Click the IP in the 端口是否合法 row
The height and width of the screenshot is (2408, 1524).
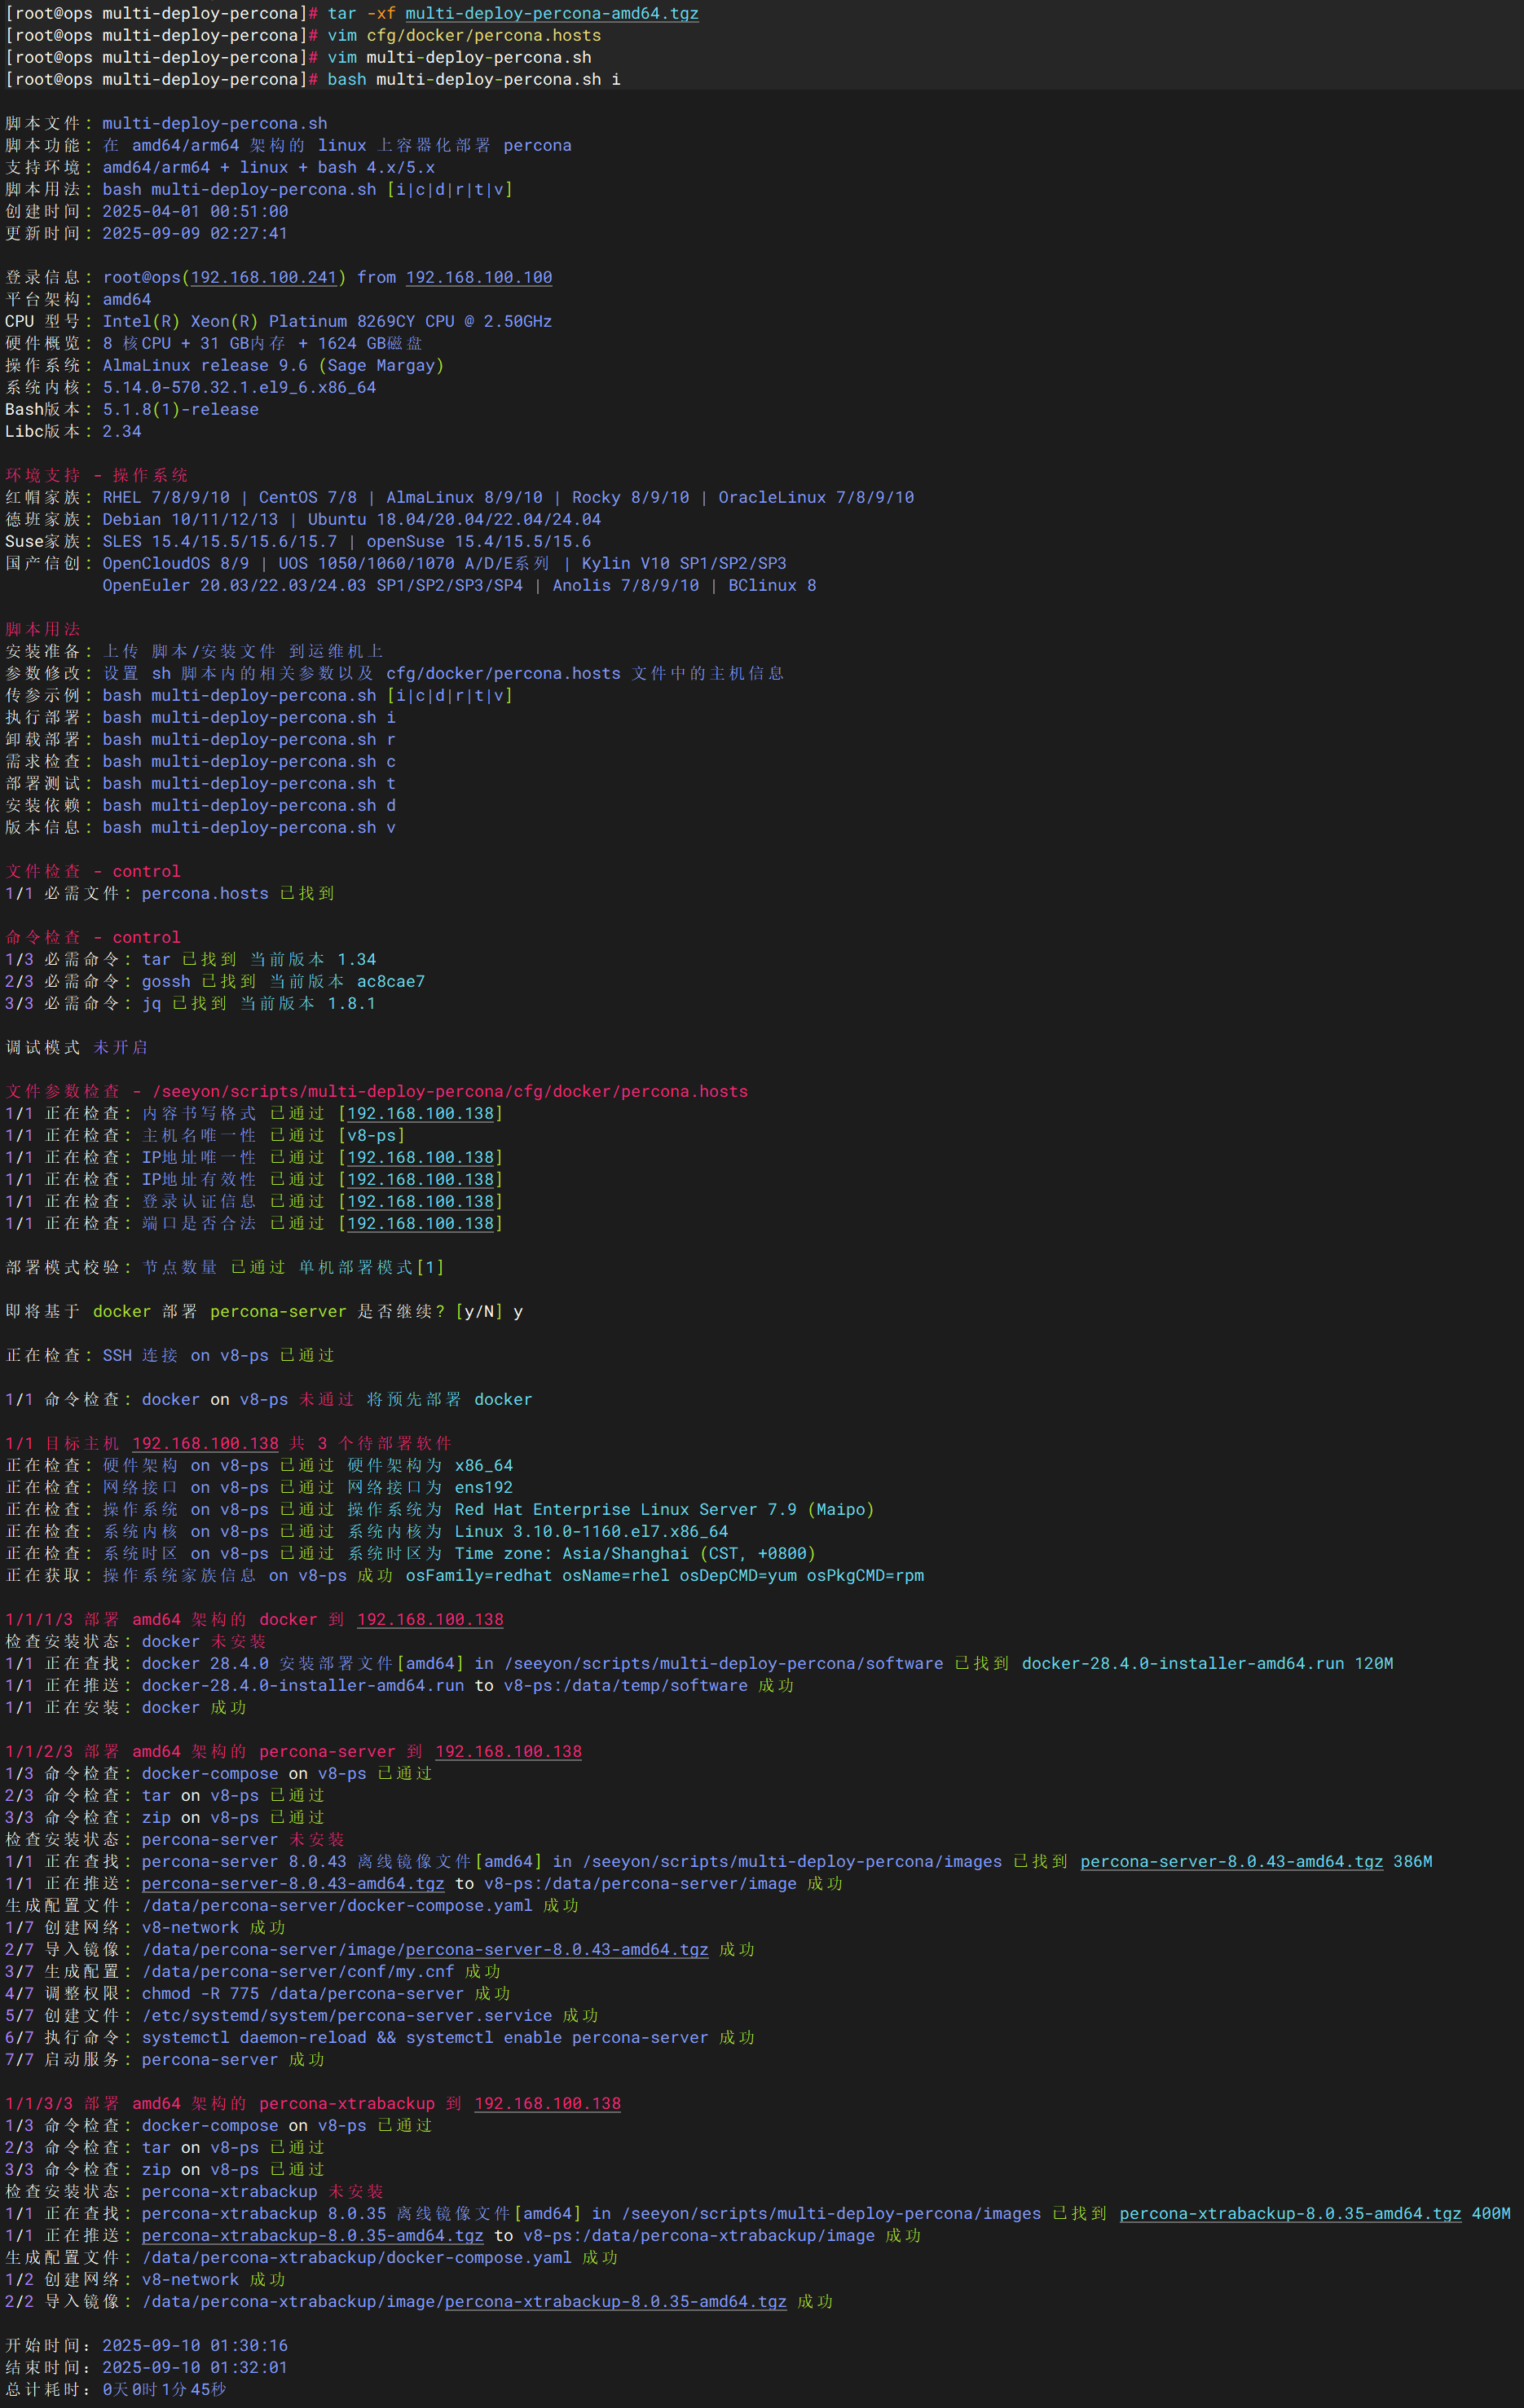pyautogui.click(x=421, y=1224)
